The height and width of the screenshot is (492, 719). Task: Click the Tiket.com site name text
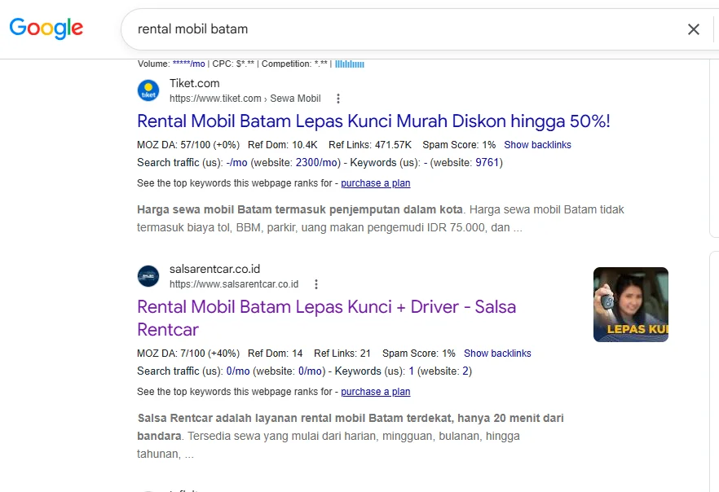tap(194, 83)
